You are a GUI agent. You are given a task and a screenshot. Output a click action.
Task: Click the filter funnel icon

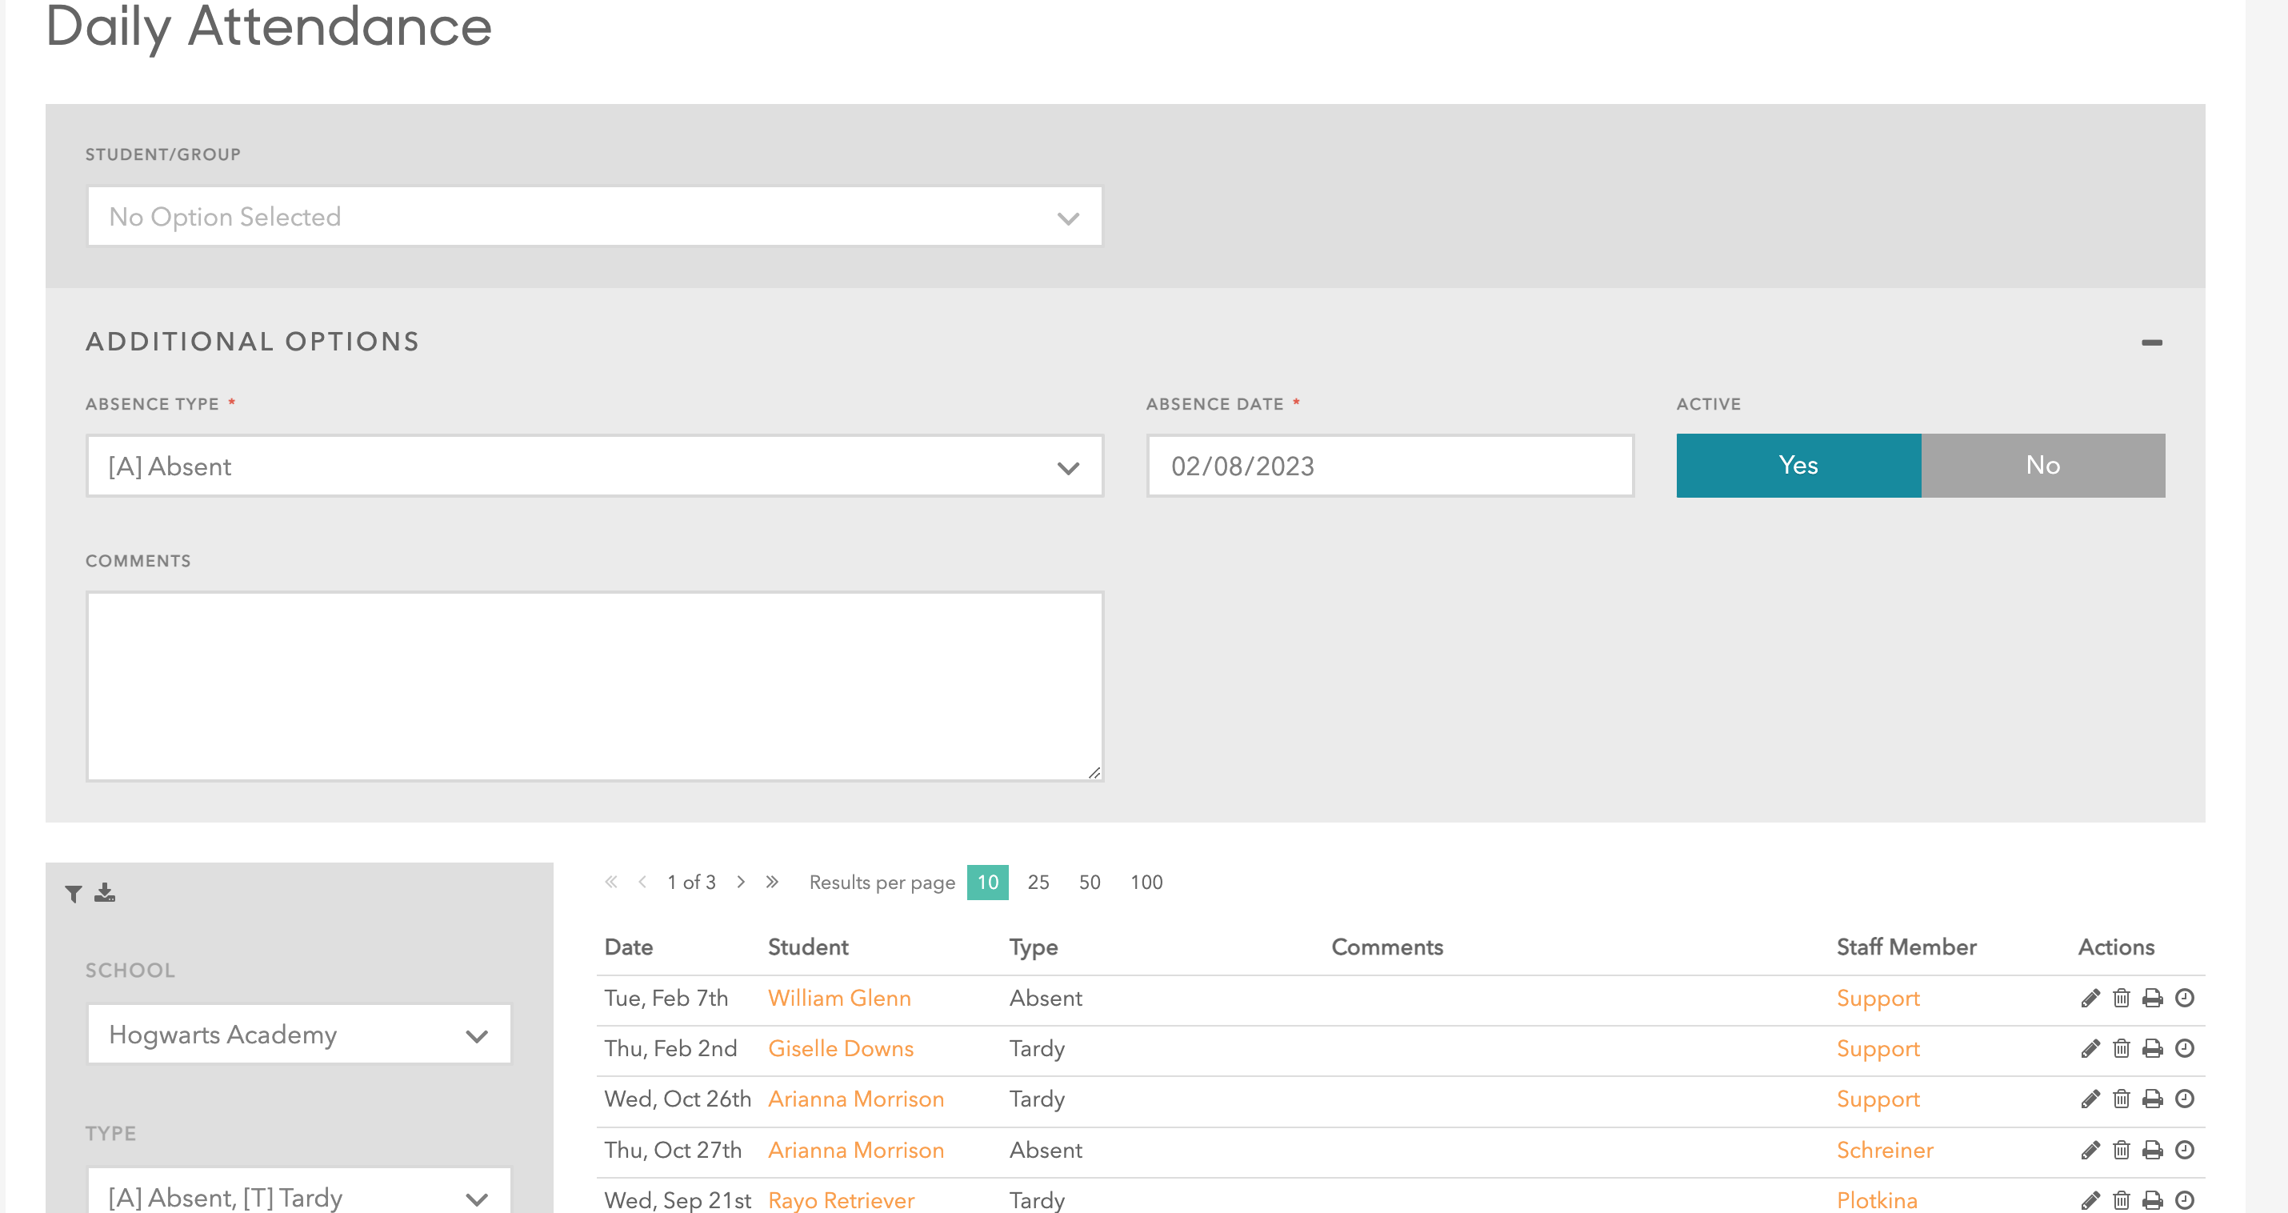[x=74, y=893]
